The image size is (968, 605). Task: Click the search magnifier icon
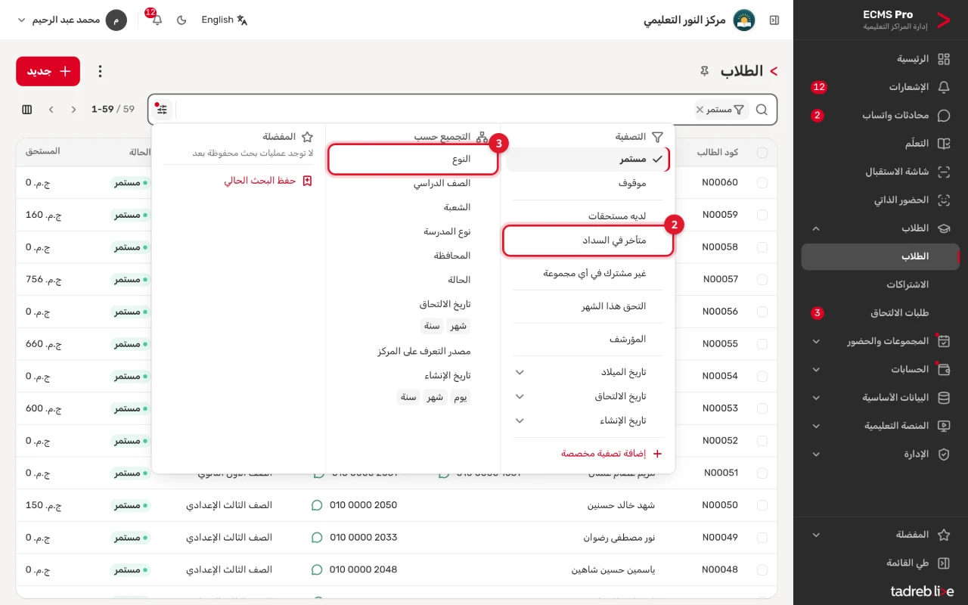[762, 110]
